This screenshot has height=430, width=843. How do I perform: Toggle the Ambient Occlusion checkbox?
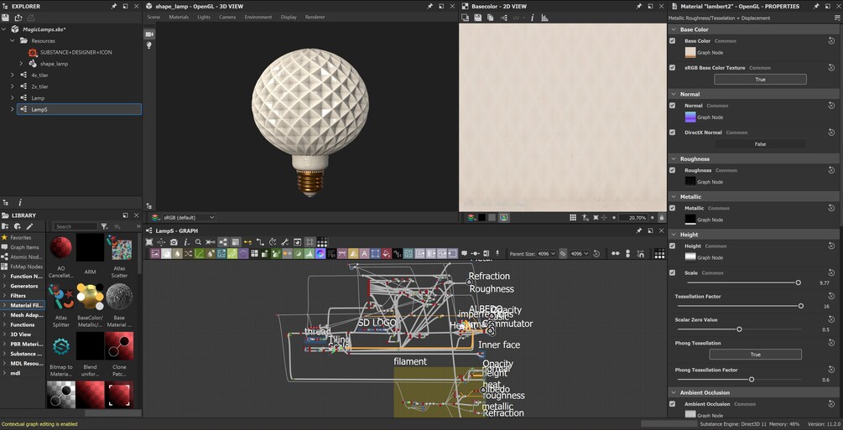coord(672,404)
